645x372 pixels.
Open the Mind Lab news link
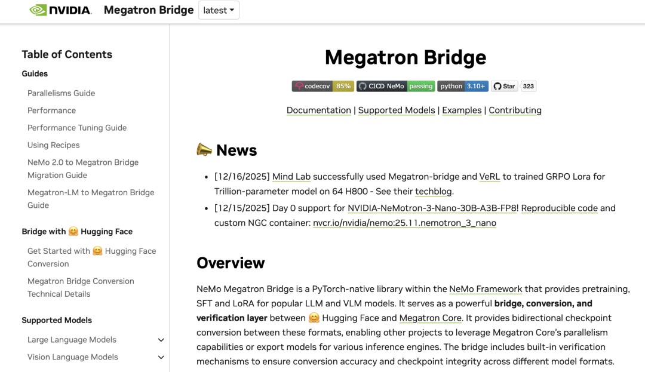291,177
